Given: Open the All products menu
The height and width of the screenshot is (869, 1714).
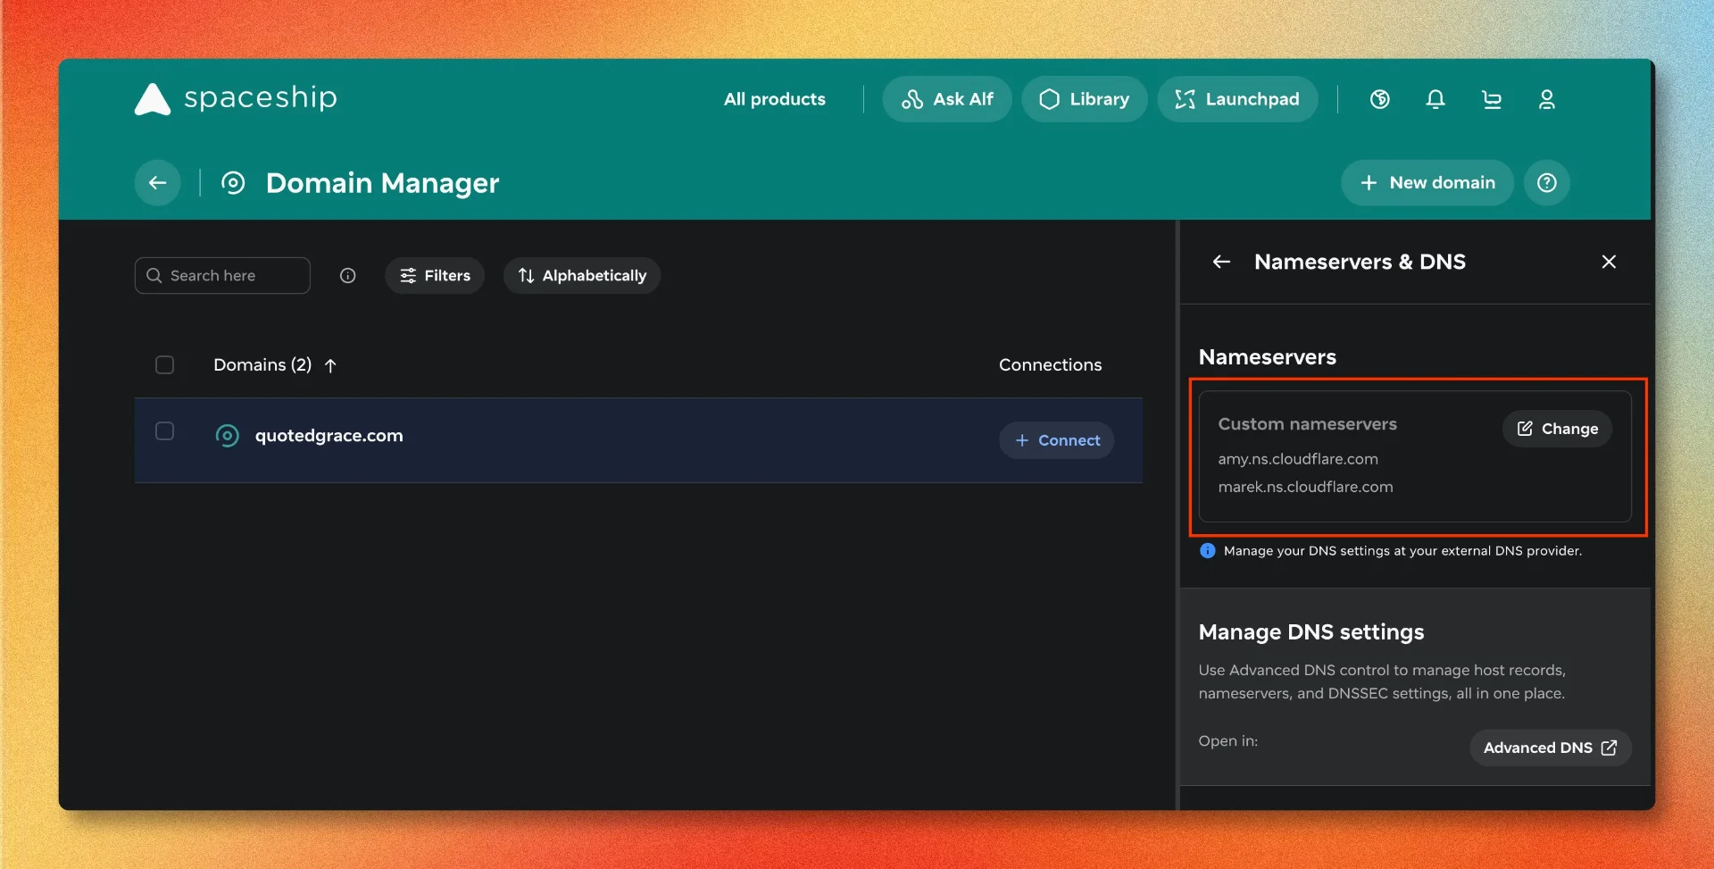Looking at the screenshot, I should [774, 99].
